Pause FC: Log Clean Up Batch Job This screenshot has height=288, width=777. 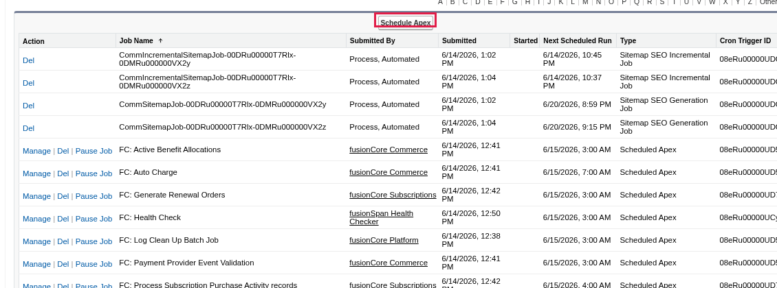pyautogui.click(x=94, y=241)
